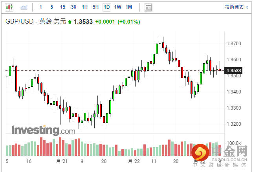Click the 1.3700 price axis label
Screen dimensions: 253x172
click(x=234, y=44)
